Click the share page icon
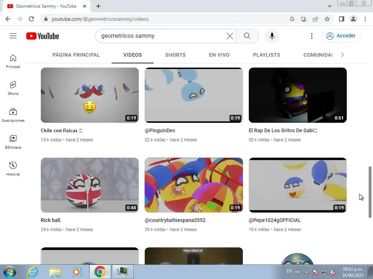 [315, 19]
